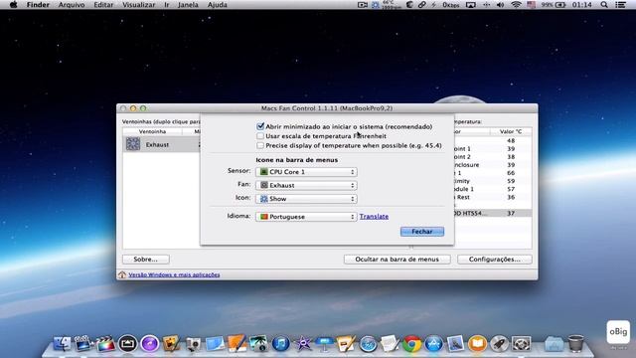This screenshot has height=358, width=636.
Task: Click the Sobre... button
Action: (x=146, y=259)
